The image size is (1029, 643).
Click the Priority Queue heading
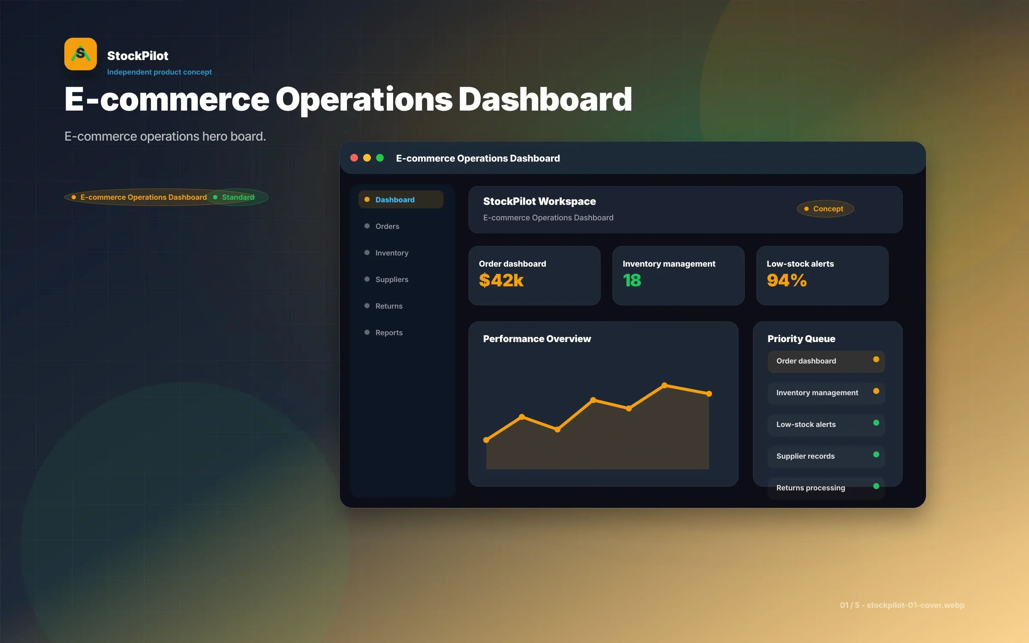(x=801, y=339)
